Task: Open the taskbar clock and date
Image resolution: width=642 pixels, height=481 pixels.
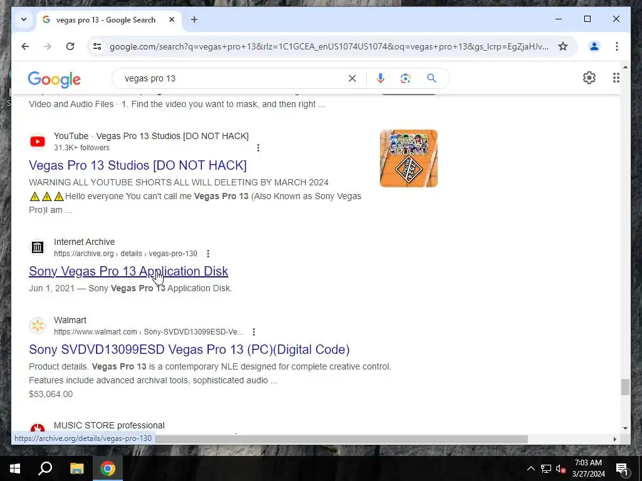Action: point(588,468)
